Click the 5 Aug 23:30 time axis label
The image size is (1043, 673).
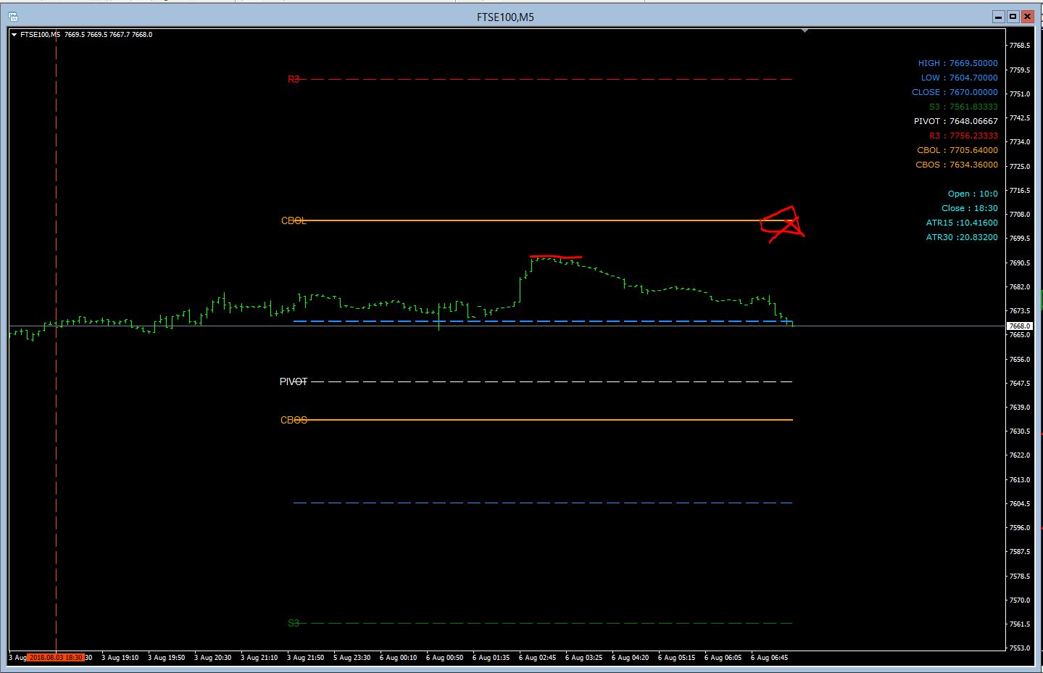pyautogui.click(x=352, y=658)
